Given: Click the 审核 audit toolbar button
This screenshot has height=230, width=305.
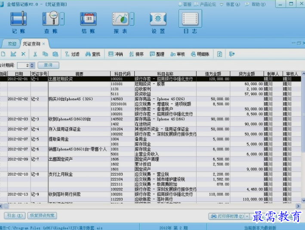Looking at the screenshot, I should point(178,54).
